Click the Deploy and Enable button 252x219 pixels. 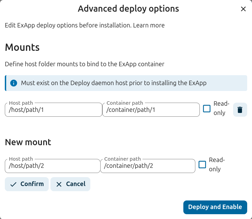click(x=215, y=207)
